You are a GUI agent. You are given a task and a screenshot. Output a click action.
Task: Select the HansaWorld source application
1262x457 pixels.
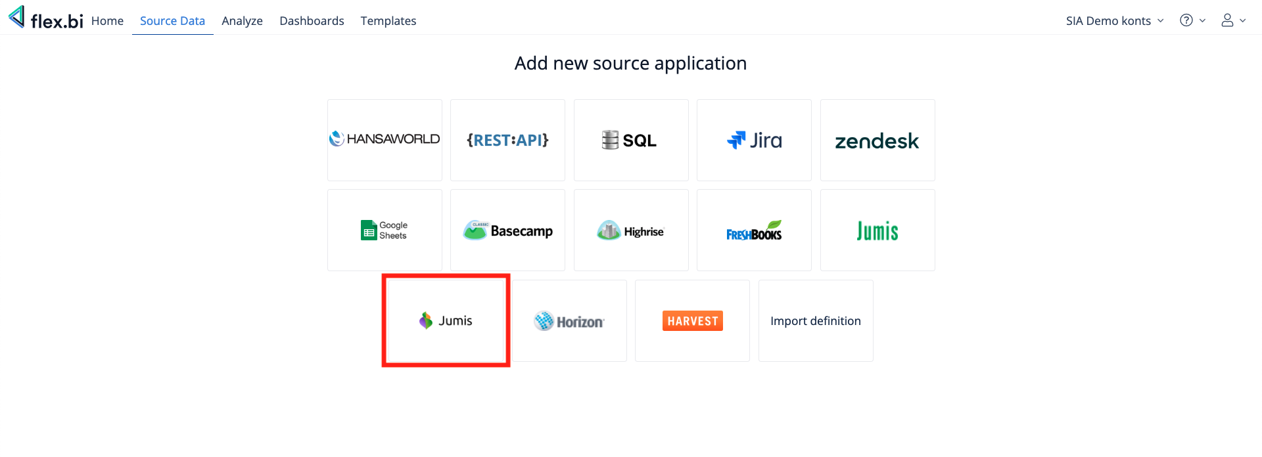click(x=385, y=140)
